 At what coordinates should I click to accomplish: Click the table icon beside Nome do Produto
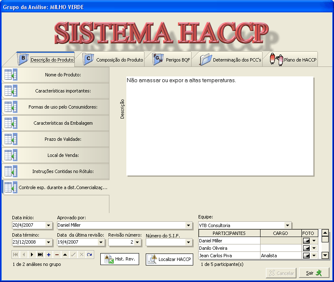11,75
